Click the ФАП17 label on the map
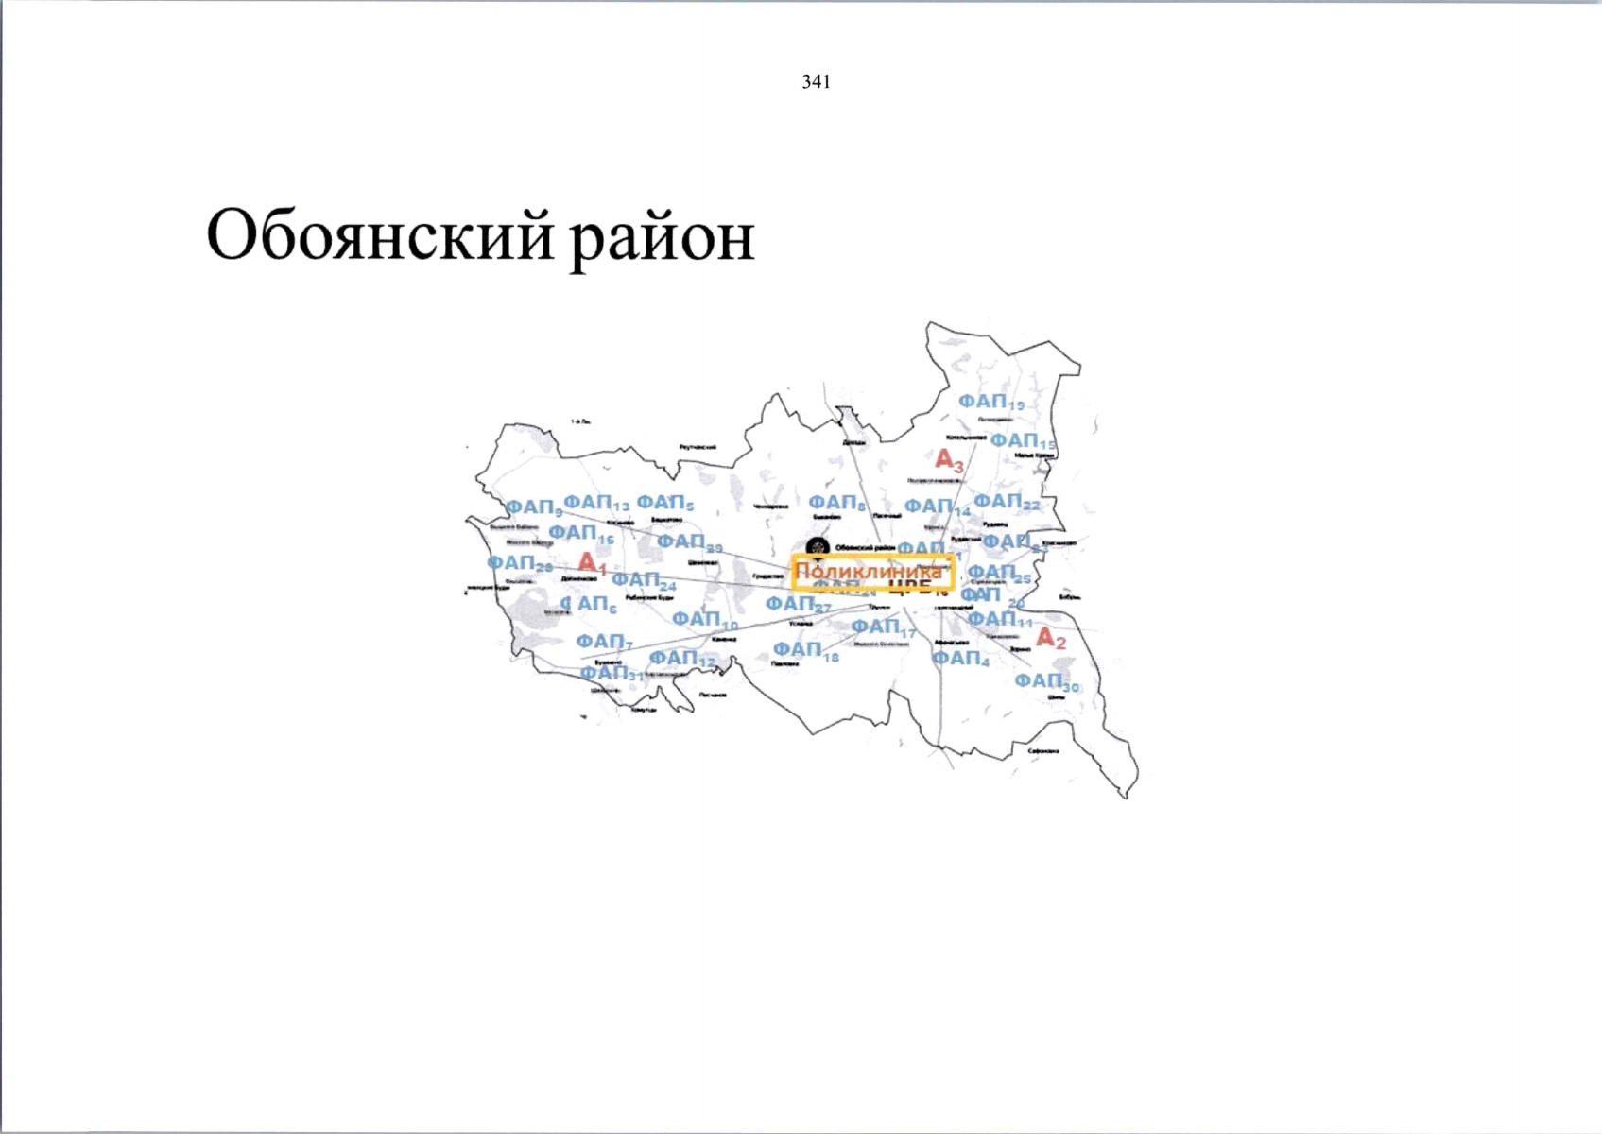Screen dimensions: 1602x1134 coord(884,627)
